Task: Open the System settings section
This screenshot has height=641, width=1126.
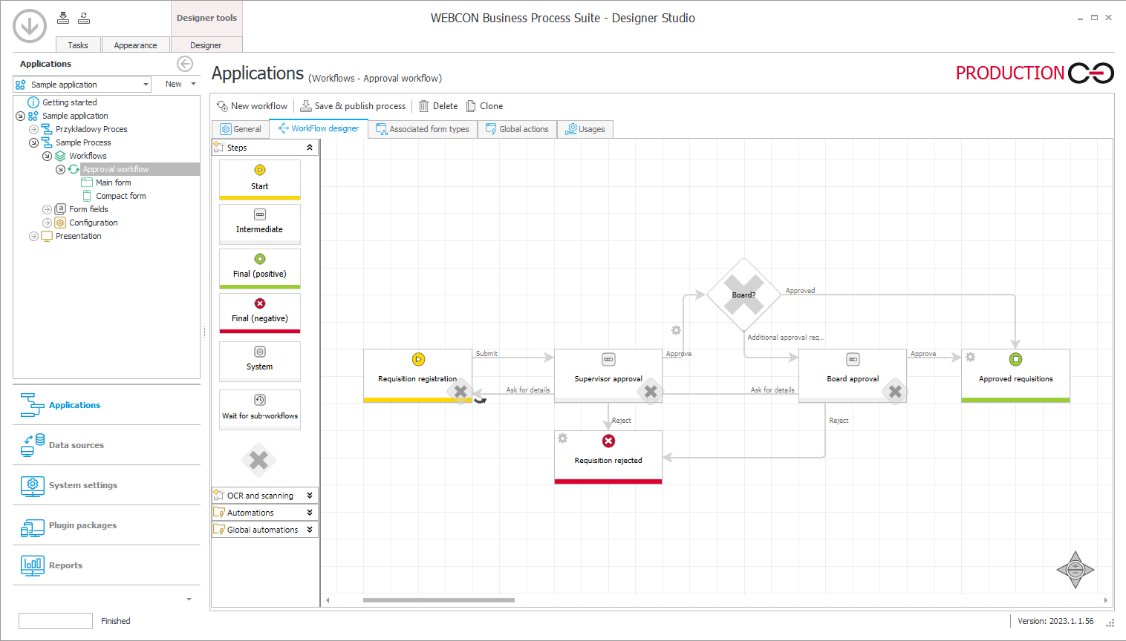Action: tap(106, 485)
